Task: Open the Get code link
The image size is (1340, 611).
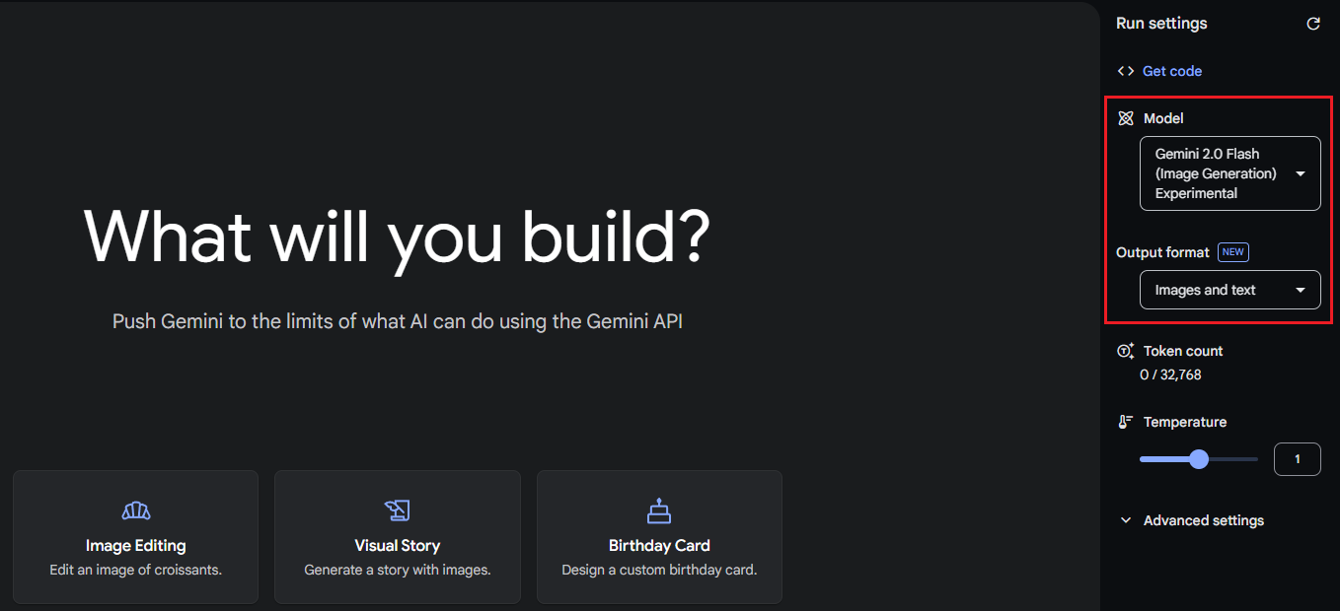Action: point(1171,71)
